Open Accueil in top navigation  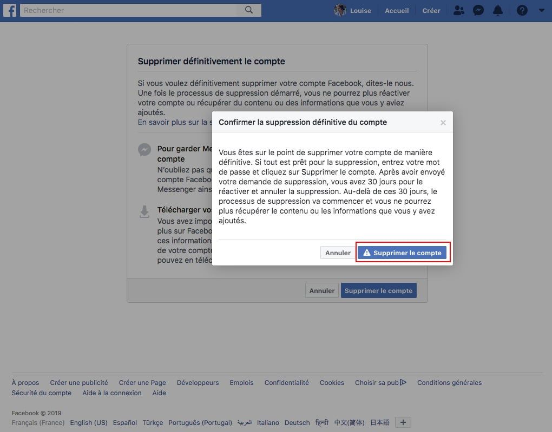click(x=397, y=11)
